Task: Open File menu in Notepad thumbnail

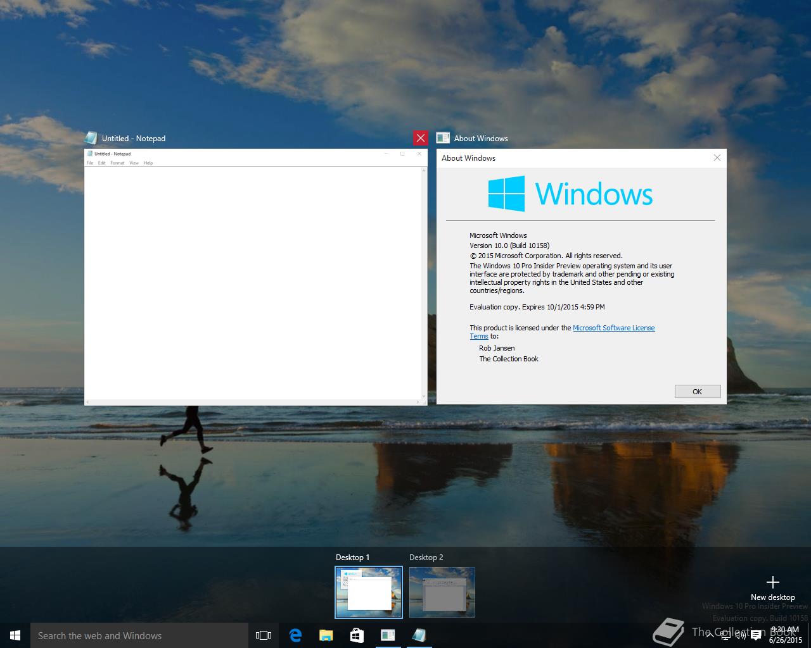Action: pos(90,163)
